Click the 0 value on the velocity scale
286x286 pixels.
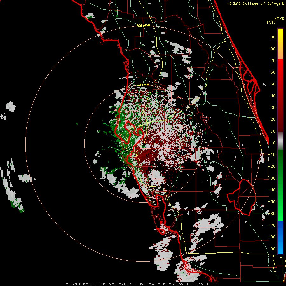(274, 143)
